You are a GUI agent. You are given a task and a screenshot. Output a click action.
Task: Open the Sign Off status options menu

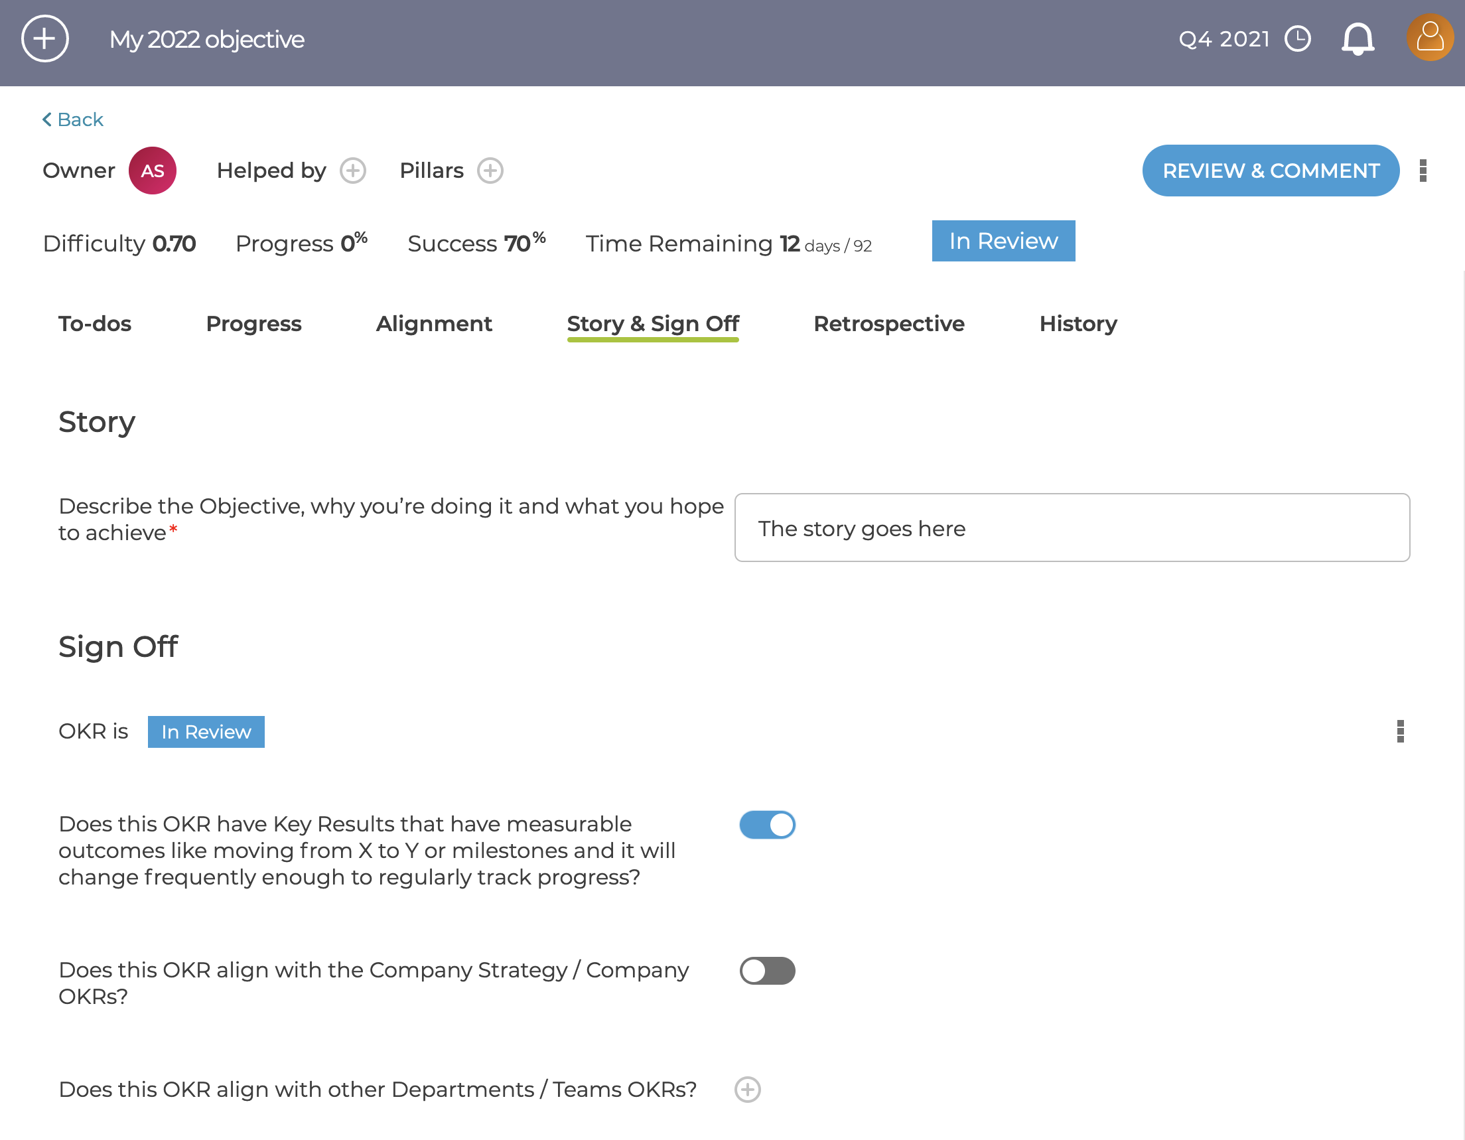[x=1400, y=731]
